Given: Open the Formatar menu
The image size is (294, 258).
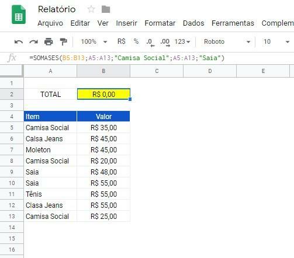Looking at the screenshot, I should coord(160,23).
